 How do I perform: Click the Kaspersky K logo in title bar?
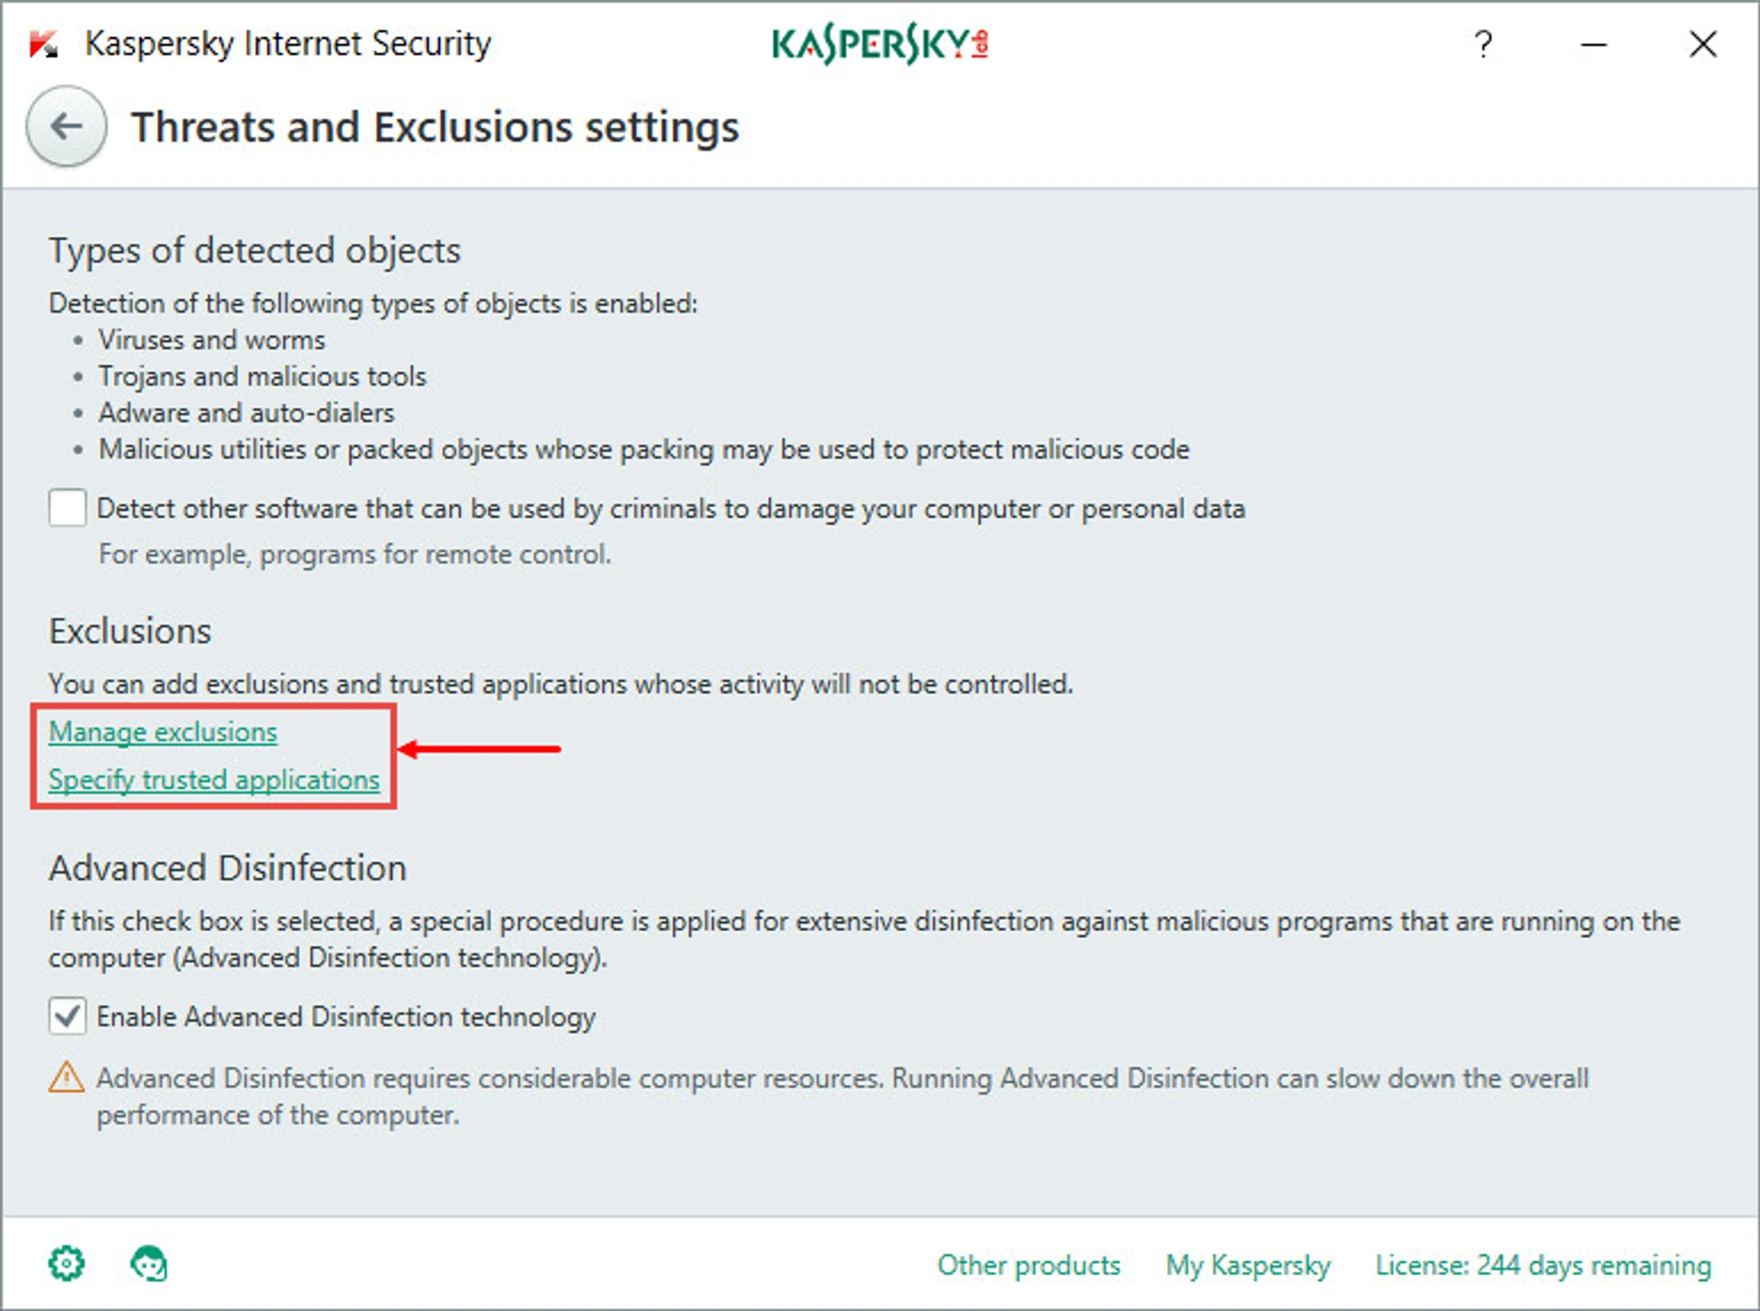43,44
